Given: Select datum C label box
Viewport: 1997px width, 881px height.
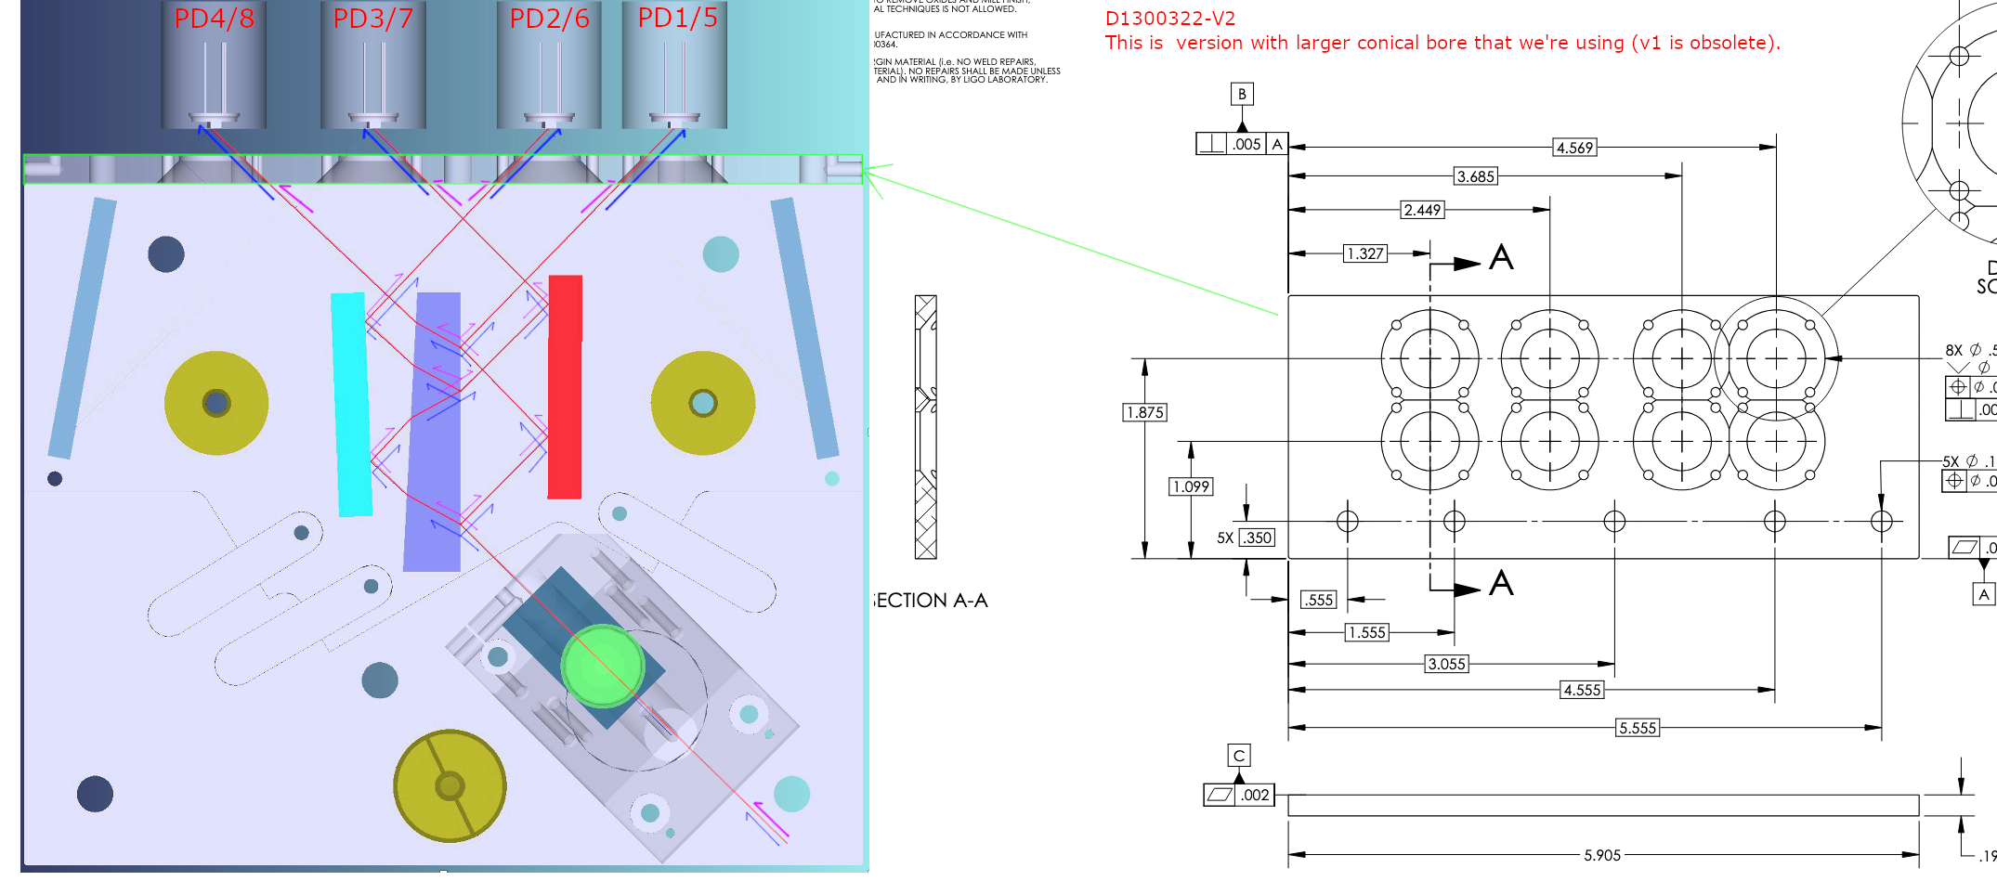Looking at the screenshot, I should [x=1238, y=756].
